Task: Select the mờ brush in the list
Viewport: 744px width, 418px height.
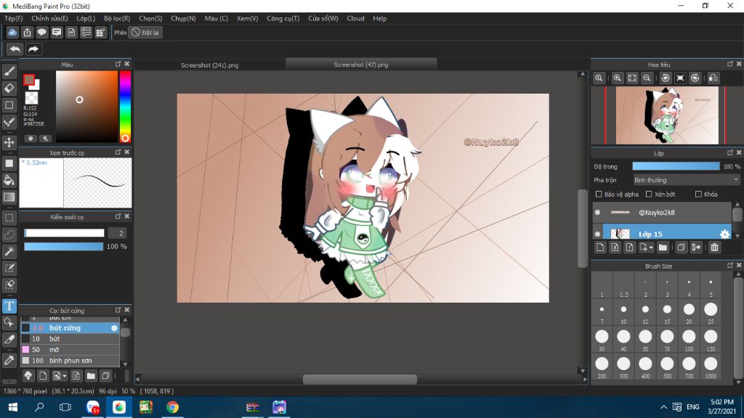Action: (70, 350)
